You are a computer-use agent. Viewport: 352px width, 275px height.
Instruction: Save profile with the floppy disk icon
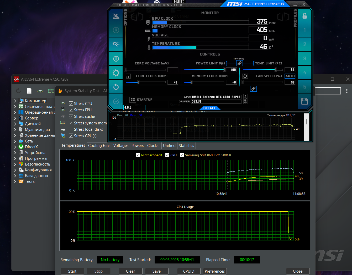[x=304, y=101]
